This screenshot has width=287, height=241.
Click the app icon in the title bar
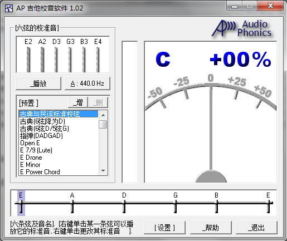[x=9, y=8]
